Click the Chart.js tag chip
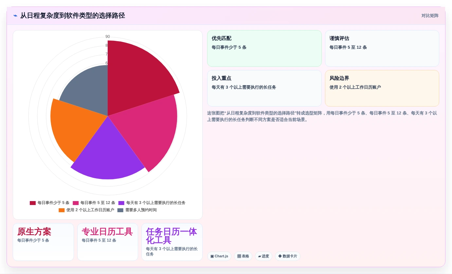Viewport: 452px width, 274px height. coord(219,256)
